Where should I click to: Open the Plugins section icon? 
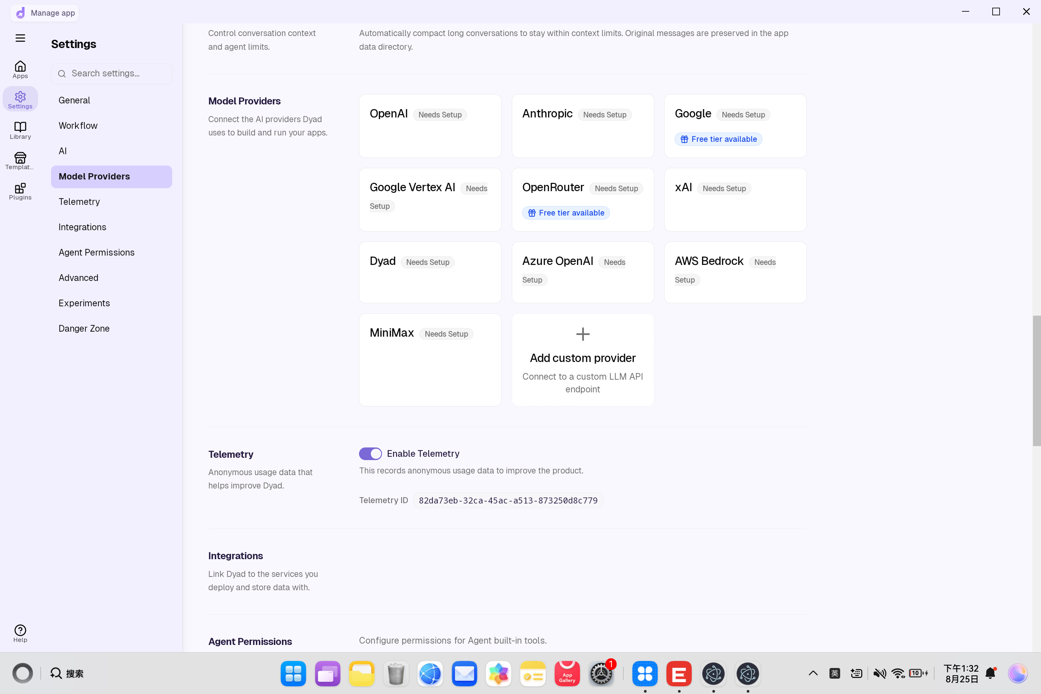click(20, 192)
